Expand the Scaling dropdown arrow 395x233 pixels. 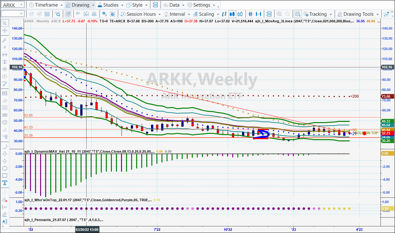point(218,14)
